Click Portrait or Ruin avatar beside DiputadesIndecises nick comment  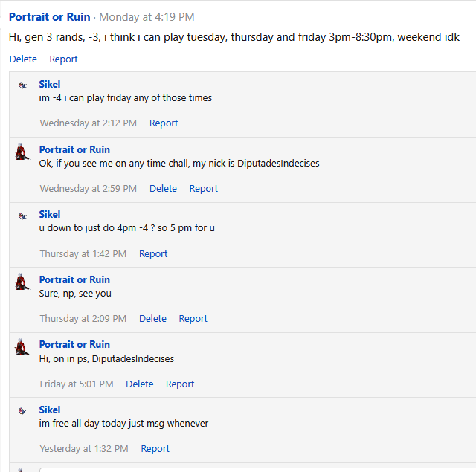tap(22, 152)
